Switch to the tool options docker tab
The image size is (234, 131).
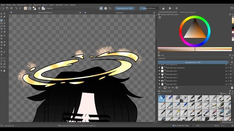188,12
